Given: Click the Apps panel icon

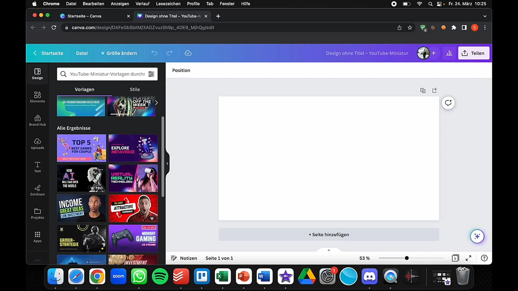Looking at the screenshot, I should coord(37,236).
